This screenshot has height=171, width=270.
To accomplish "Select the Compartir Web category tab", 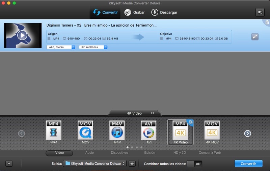I will click(210, 153).
